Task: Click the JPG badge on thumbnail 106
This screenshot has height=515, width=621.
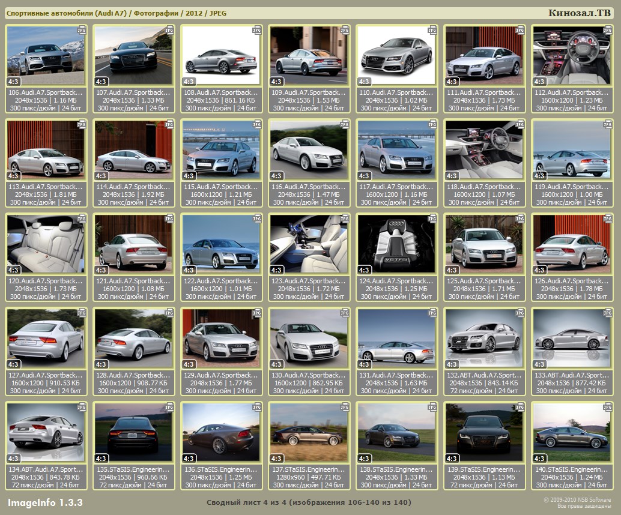Action: click(82, 29)
